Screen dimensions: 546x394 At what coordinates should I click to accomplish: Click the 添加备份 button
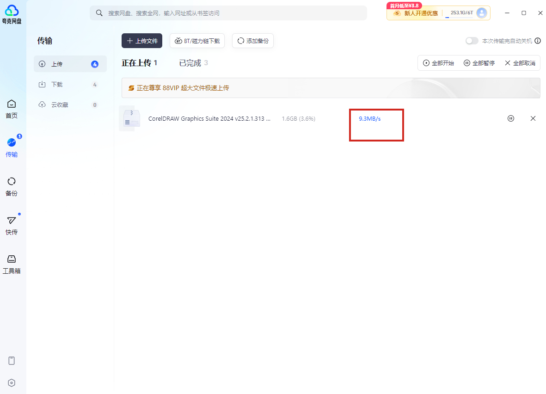coord(252,41)
